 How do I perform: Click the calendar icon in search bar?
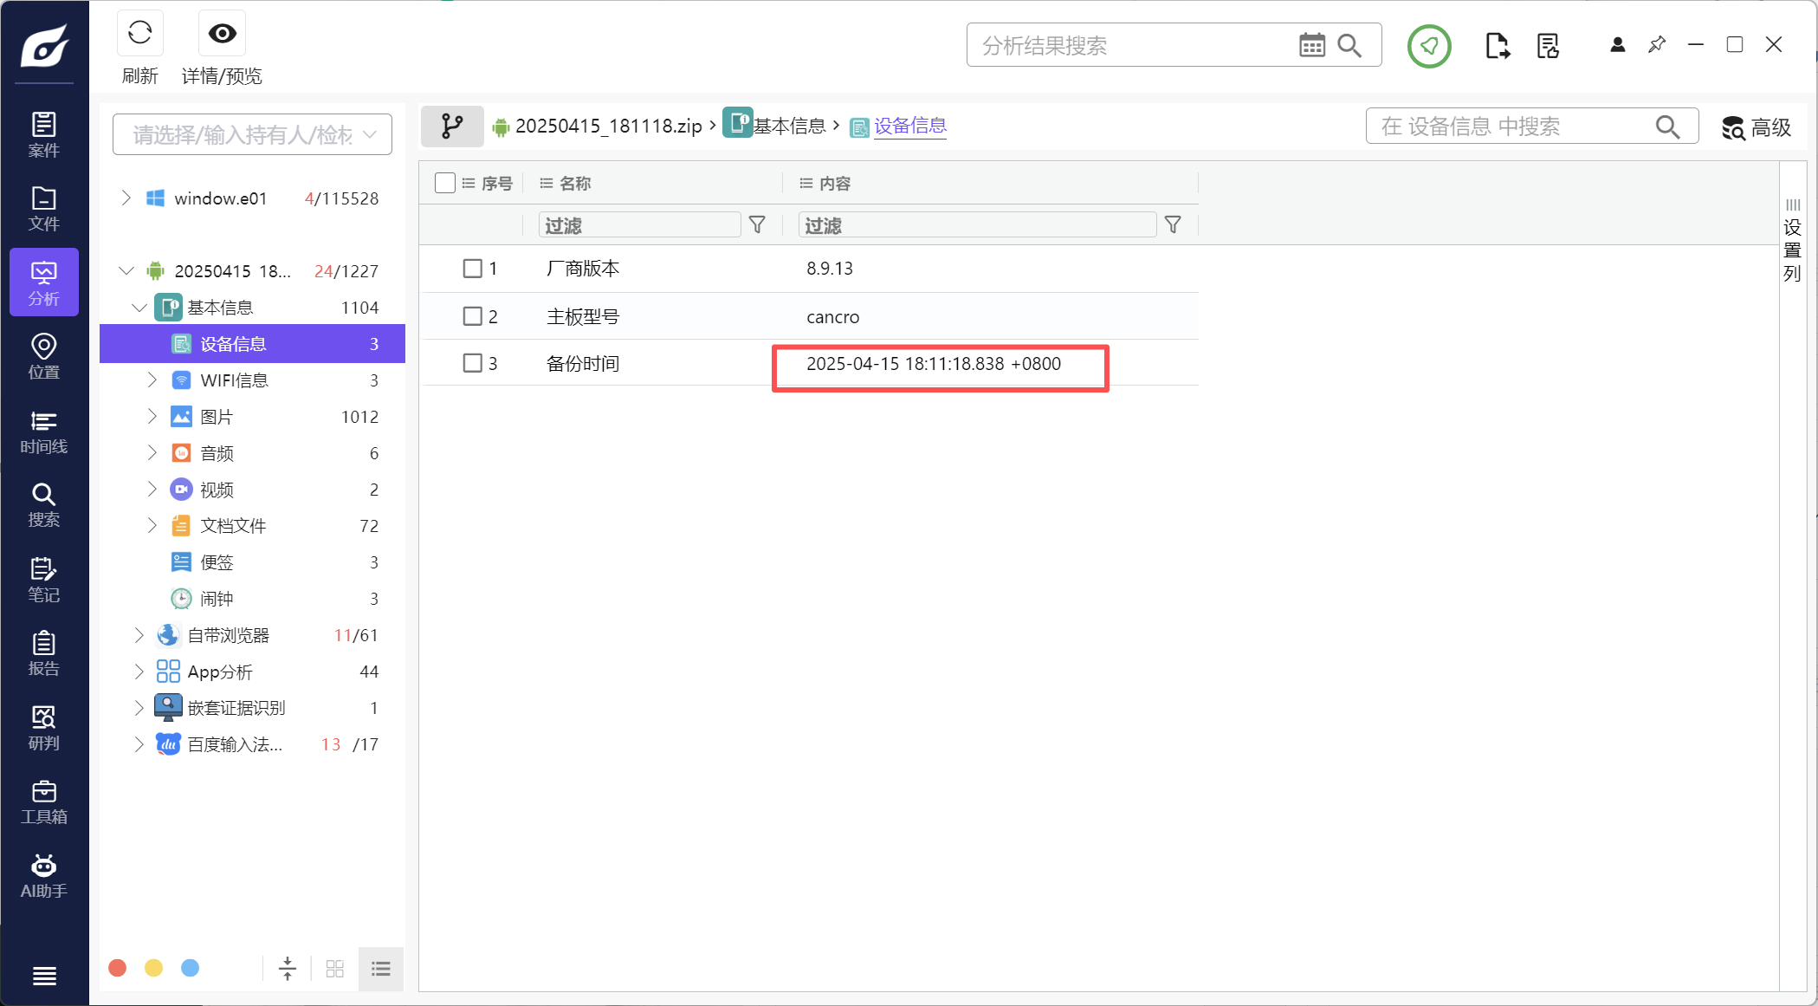pyautogui.click(x=1311, y=45)
